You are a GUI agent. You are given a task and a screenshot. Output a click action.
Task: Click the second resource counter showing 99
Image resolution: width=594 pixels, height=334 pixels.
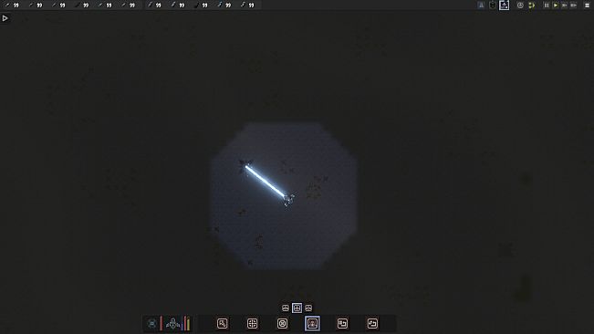click(36, 5)
